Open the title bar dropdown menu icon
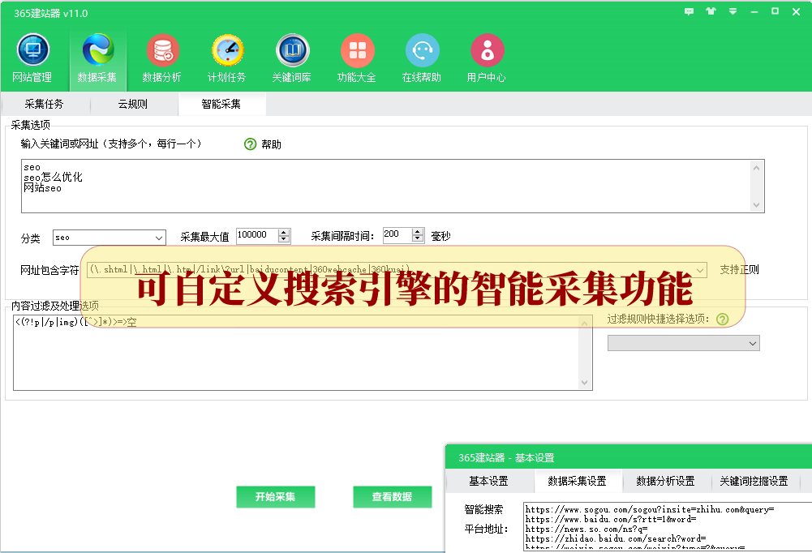The image size is (812, 553). [x=733, y=11]
